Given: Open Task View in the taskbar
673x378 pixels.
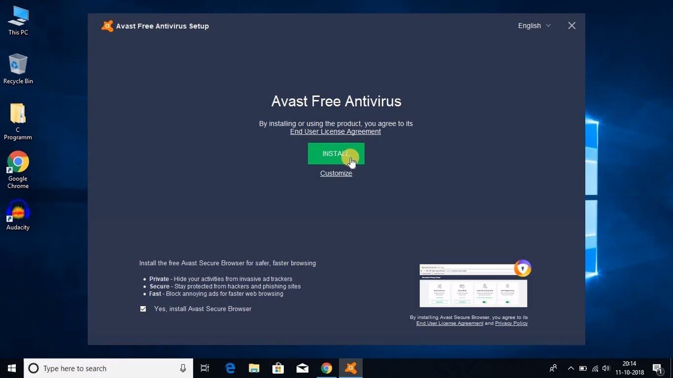Looking at the screenshot, I should click(x=205, y=368).
